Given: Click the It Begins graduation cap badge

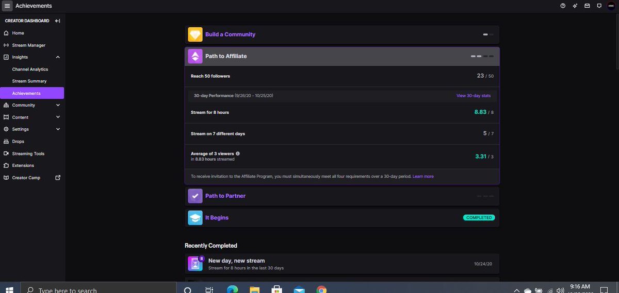Looking at the screenshot, I should point(195,218).
